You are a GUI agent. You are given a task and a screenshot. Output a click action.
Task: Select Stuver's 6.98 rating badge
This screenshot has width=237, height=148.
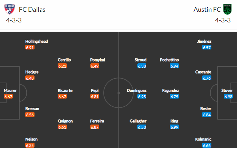pos(228,97)
